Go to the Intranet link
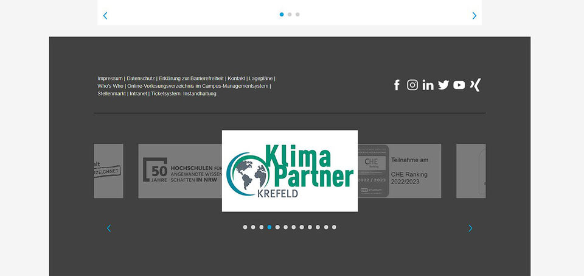Image resolution: width=584 pixels, height=276 pixels. (x=139, y=94)
